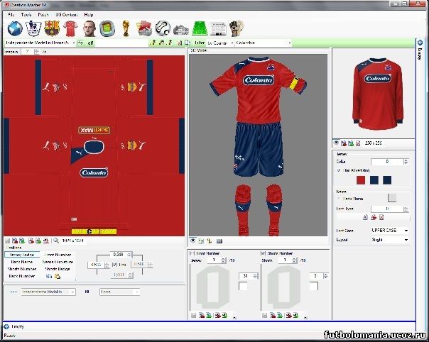Select the Shorts Badge position option
Image resolution: width=429 pixels, height=342 pixels.
click(58, 269)
